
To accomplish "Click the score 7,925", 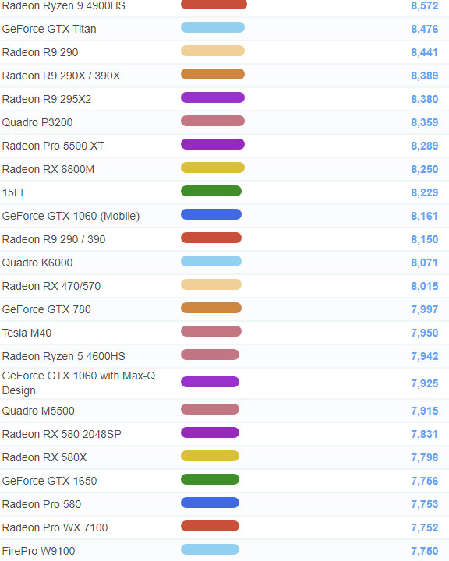I will pos(425,383).
